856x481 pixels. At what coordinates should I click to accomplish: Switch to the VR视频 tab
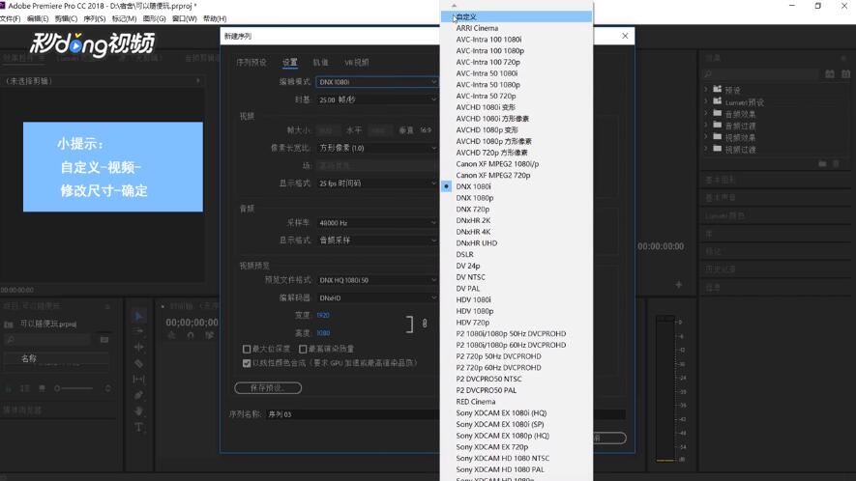click(x=357, y=62)
